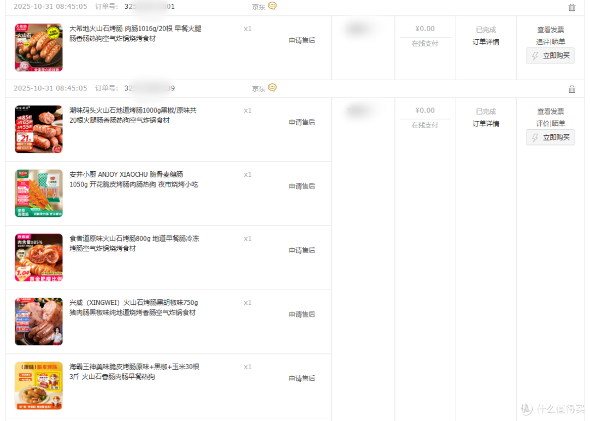The image size is (590, 421).
Task: Open JD chat icon for order ending 39
Action: 272,87
